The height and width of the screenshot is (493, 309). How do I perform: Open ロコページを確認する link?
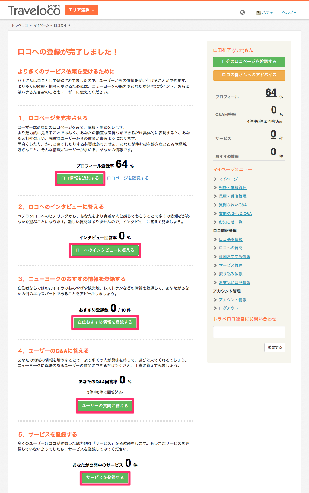[x=128, y=178]
